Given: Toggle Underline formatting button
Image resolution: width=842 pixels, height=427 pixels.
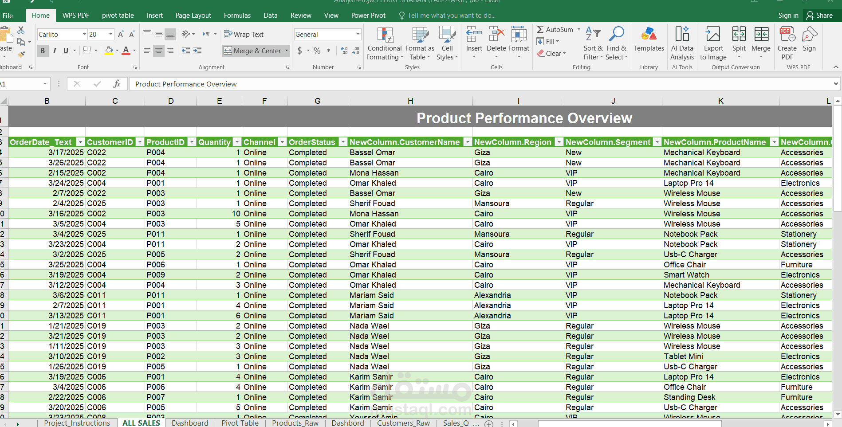Looking at the screenshot, I should tap(66, 51).
